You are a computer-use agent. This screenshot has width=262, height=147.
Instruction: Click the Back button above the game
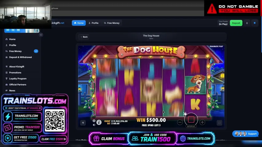(x=84, y=37)
